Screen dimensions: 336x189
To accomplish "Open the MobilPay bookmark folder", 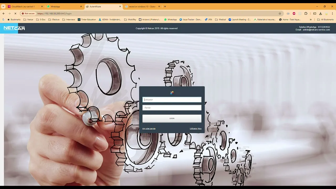I will [130, 19].
